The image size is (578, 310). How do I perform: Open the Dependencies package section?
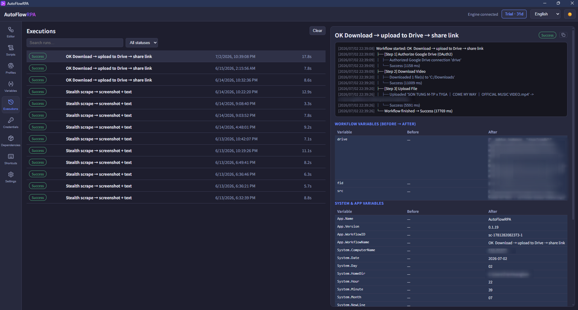[x=11, y=141]
